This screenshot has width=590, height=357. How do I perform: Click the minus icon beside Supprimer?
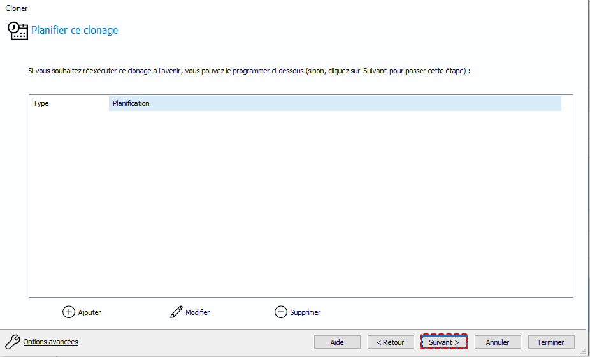[280, 312]
